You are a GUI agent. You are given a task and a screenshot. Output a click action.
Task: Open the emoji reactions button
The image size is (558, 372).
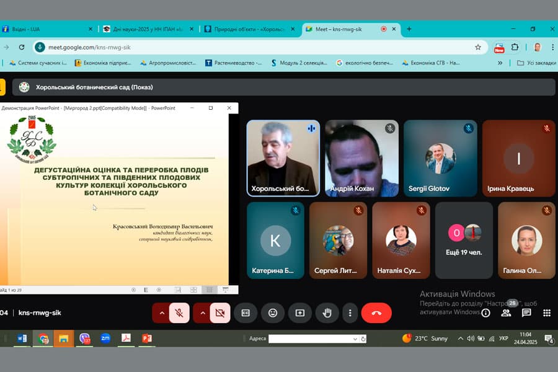click(273, 313)
